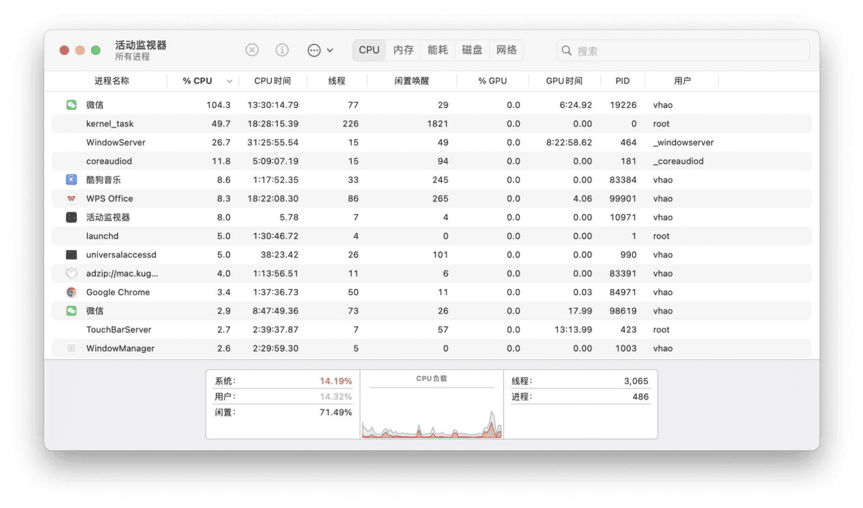Switch to the 磁盘 tab

[472, 50]
